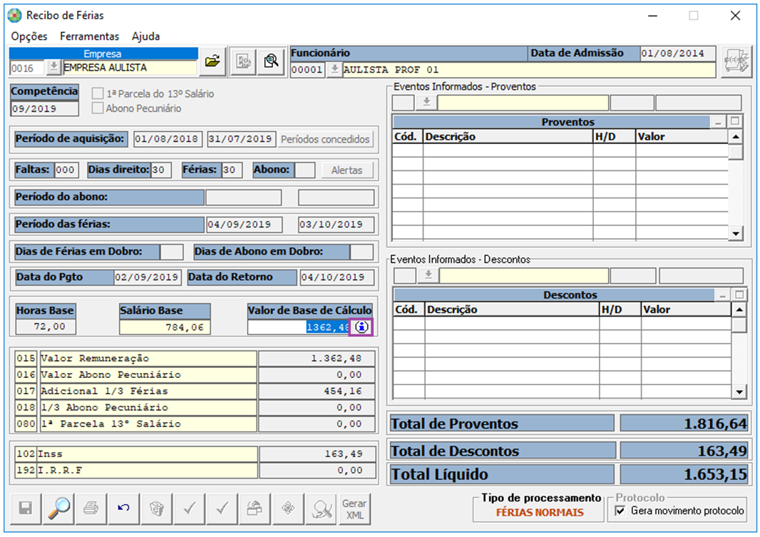Click the Data do Retorno field 04/10/2019
Viewport: 760px width, 537px height.
pyautogui.click(x=337, y=277)
